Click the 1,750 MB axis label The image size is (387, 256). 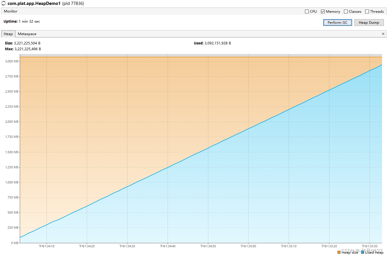[12, 137]
